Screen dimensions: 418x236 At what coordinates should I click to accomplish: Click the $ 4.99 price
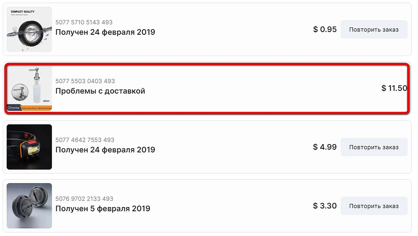[x=325, y=147]
